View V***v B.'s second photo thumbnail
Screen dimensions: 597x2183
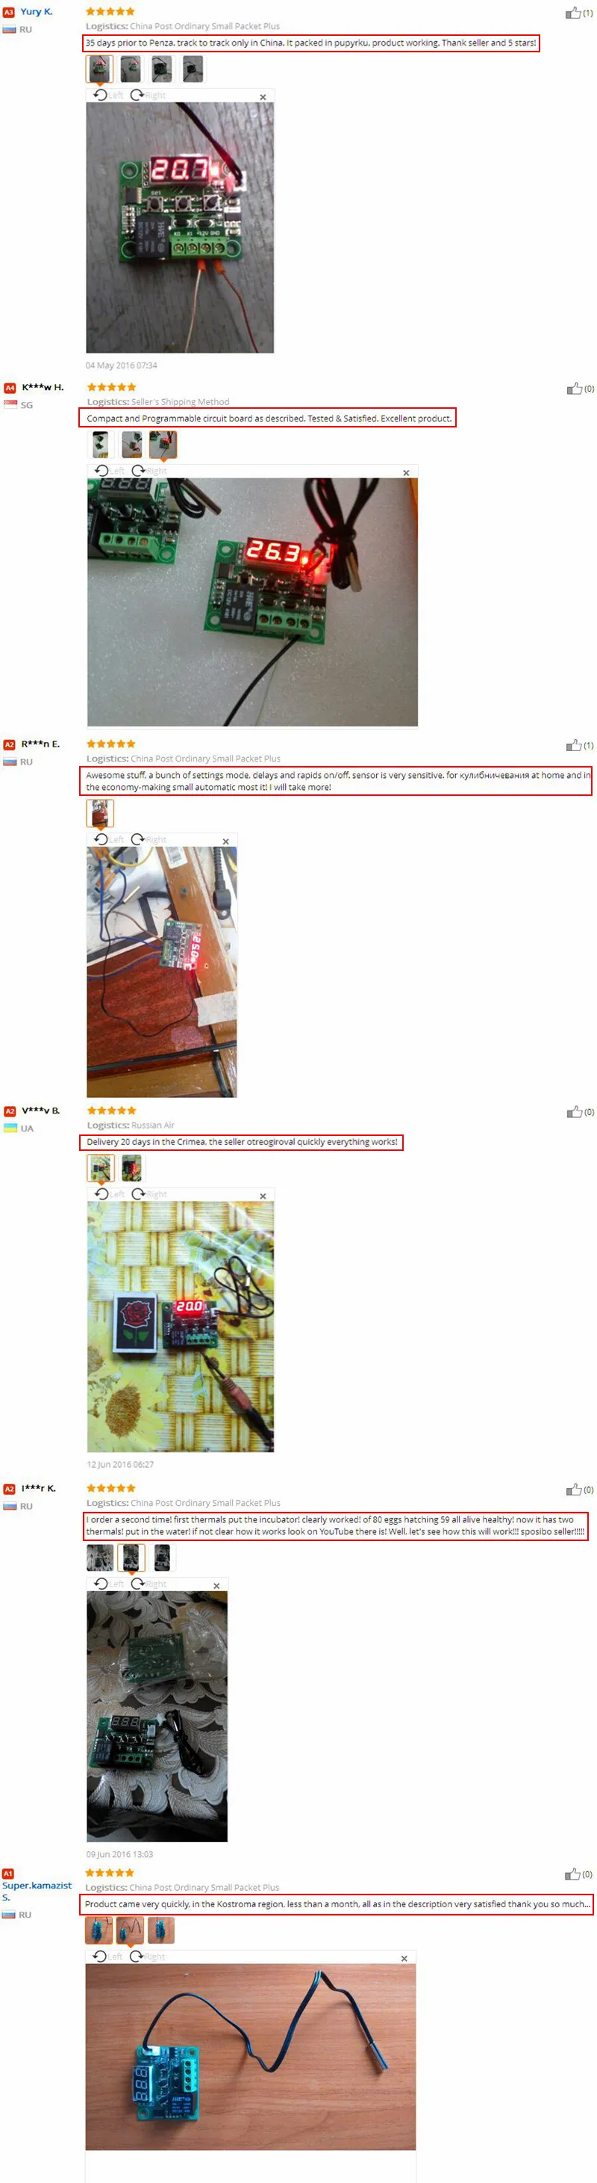coord(132,1168)
